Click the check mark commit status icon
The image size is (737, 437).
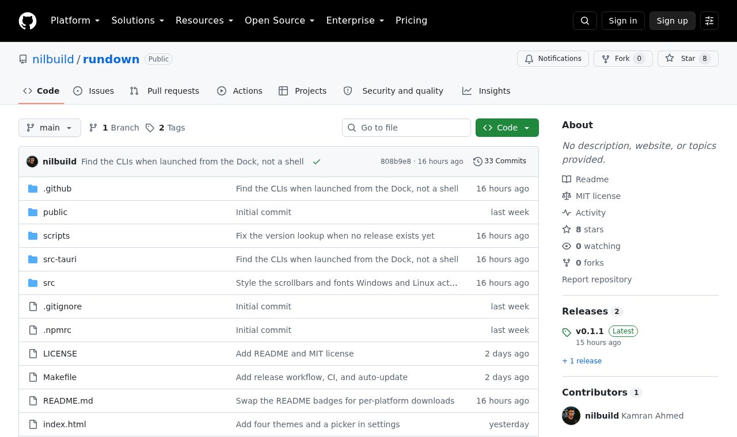pos(317,162)
